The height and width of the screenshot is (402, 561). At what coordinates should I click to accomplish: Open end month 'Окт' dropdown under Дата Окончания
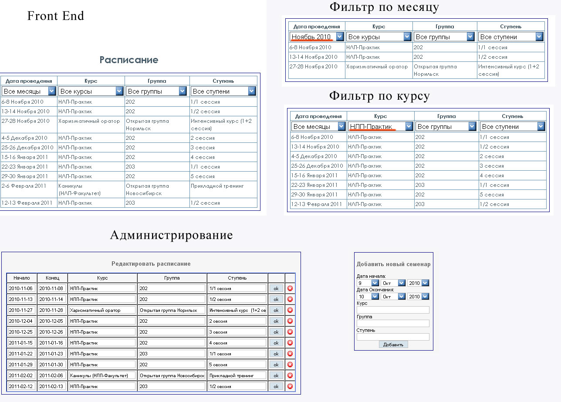pos(393,297)
